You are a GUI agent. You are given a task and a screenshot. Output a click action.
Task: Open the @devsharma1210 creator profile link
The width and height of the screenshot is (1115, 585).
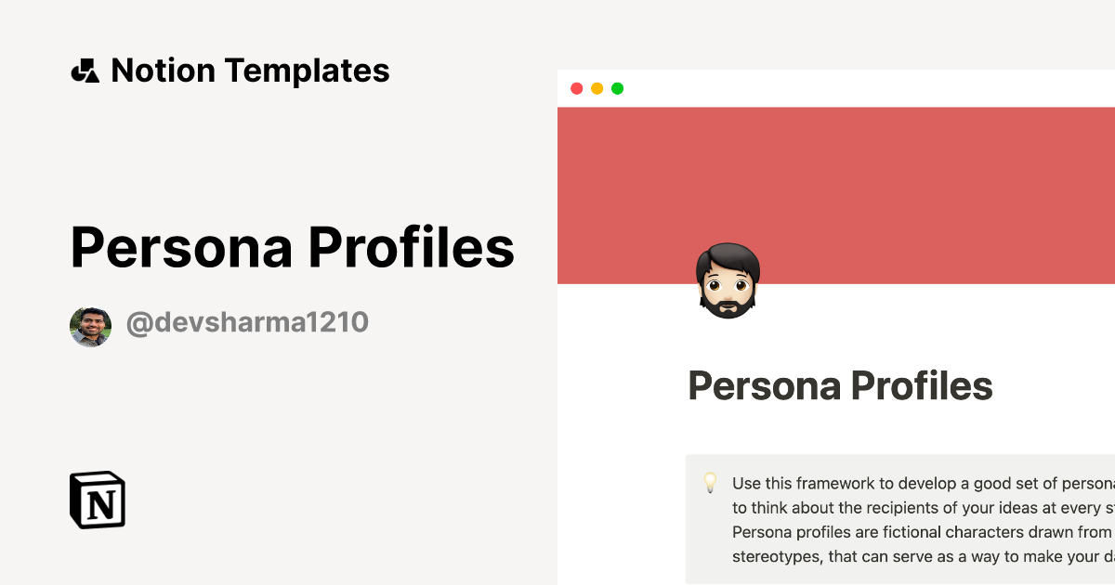(247, 324)
